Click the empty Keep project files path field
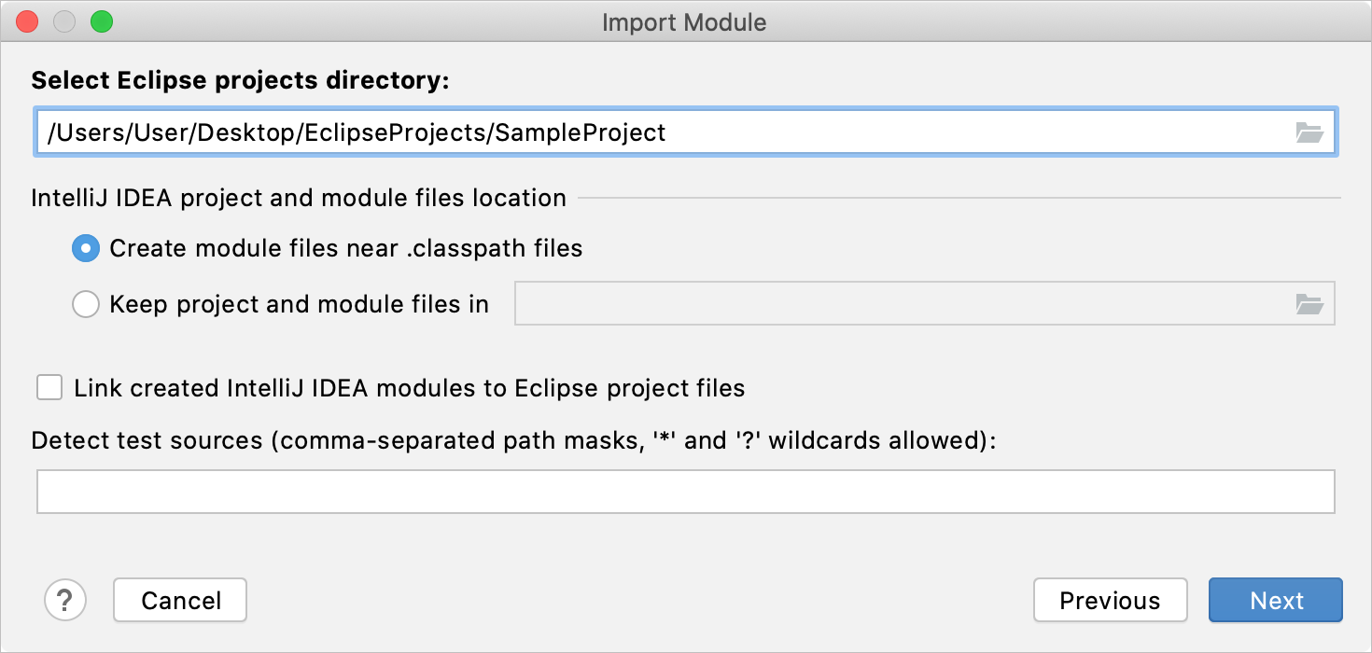1372x653 pixels. [x=896, y=304]
